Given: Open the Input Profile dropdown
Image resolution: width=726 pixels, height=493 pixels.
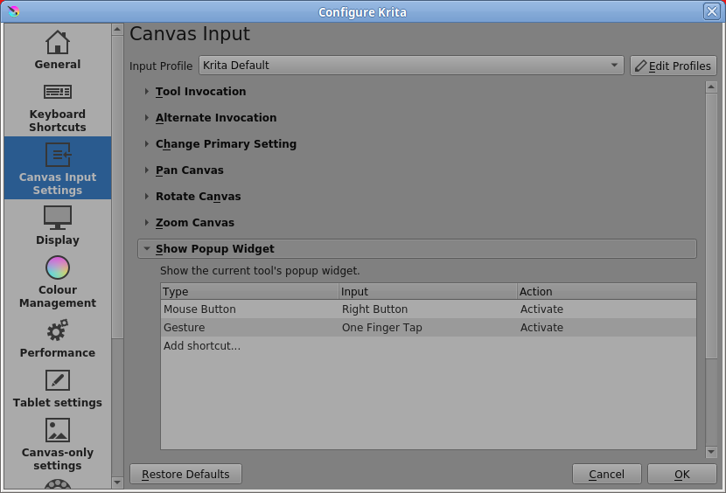Looking at the screenshot, I should [x=411, y=66].
